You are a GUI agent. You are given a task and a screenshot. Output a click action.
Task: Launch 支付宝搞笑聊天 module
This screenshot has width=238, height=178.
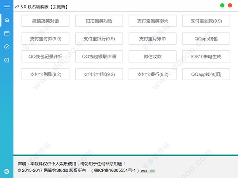[x=153, y=21]
